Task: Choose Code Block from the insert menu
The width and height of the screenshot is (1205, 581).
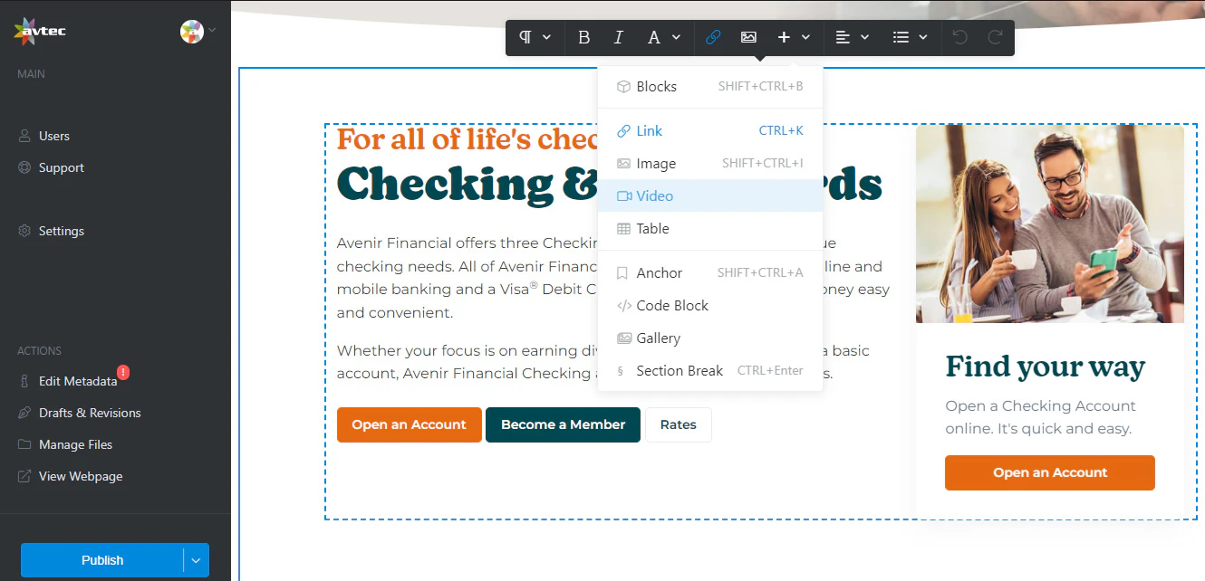Action: click(x=710, y=306)
